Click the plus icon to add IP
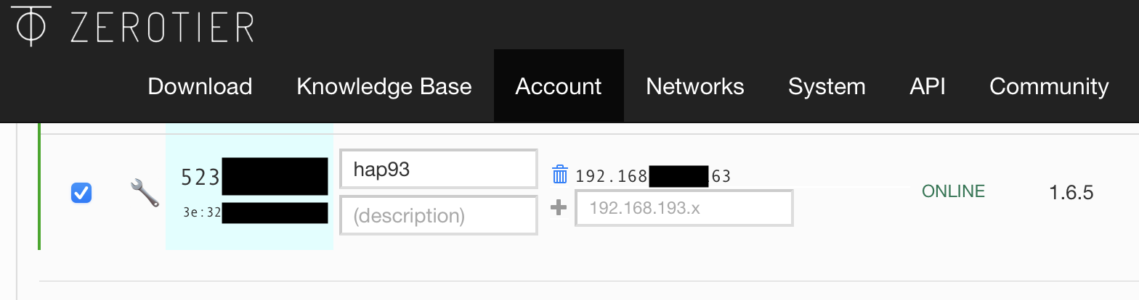This screenshot has height=300, width=1139. click(x=559, y=208)
